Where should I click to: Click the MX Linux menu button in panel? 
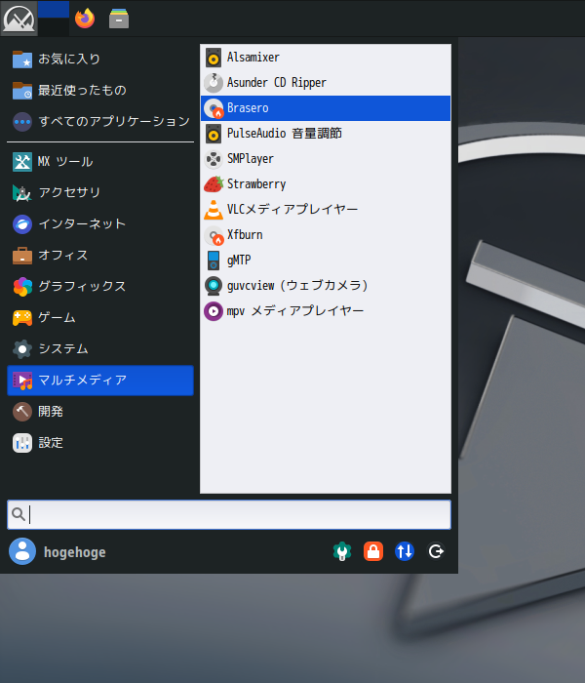pyautogui.click(x=19, y=19)
